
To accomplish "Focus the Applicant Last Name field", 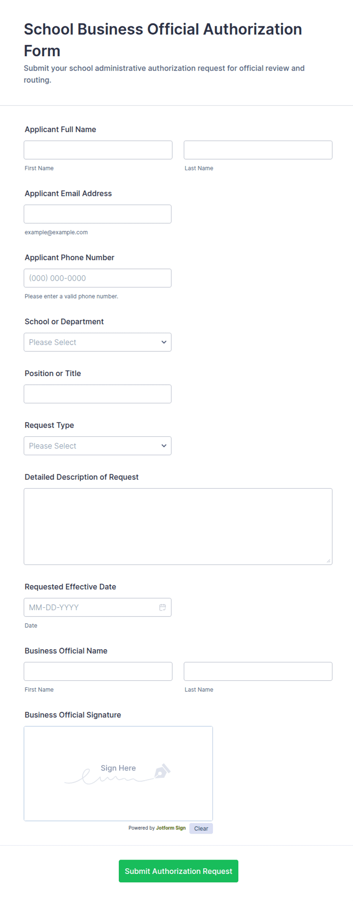I will pyautogui.click(x=258, y=150).
